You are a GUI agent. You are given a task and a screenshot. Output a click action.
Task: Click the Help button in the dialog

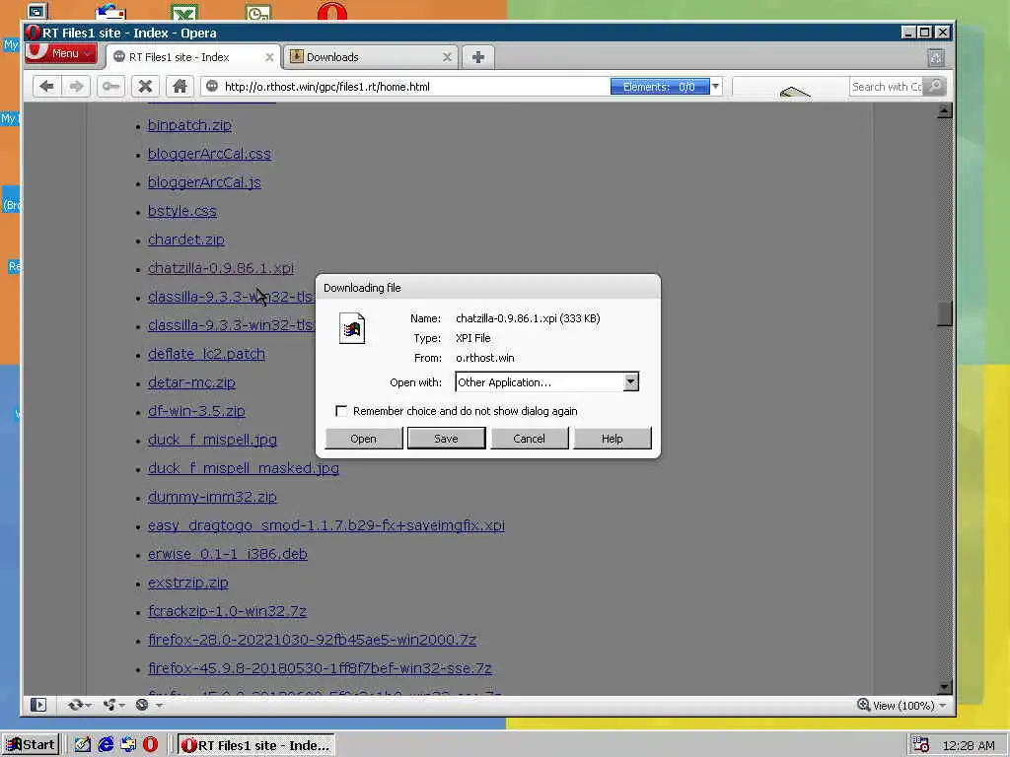click(x=612, y=439)
